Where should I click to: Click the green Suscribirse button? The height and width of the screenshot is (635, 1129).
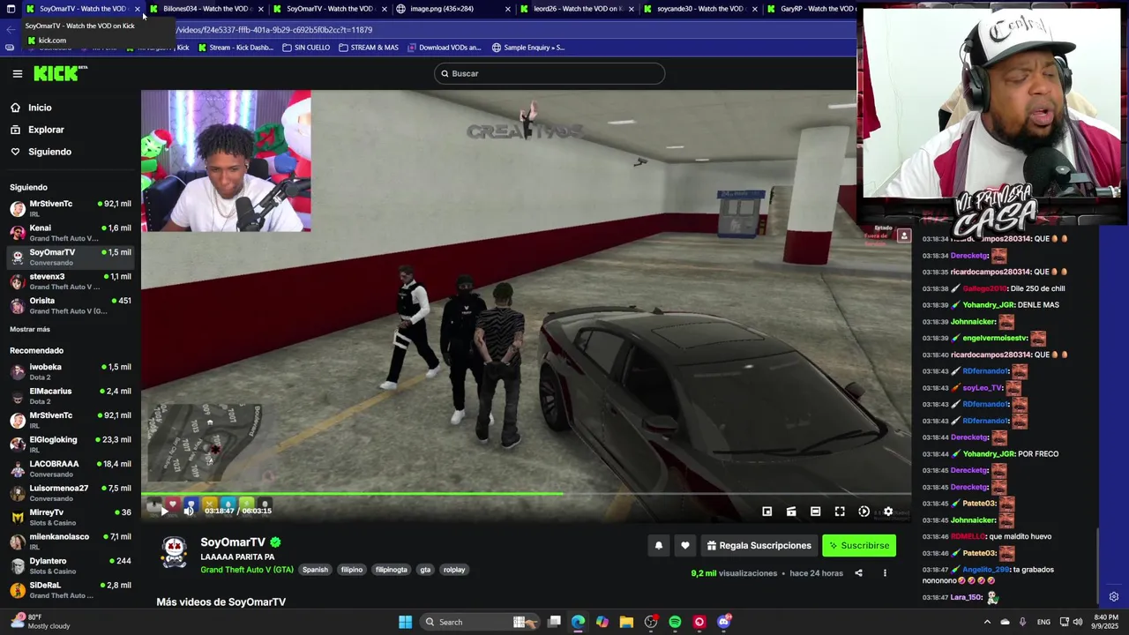pos(859,546)
